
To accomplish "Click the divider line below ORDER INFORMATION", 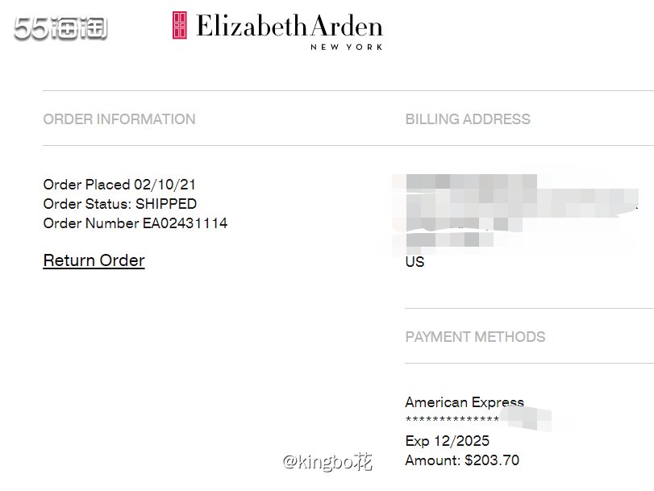I will click(x=348, y=146).
